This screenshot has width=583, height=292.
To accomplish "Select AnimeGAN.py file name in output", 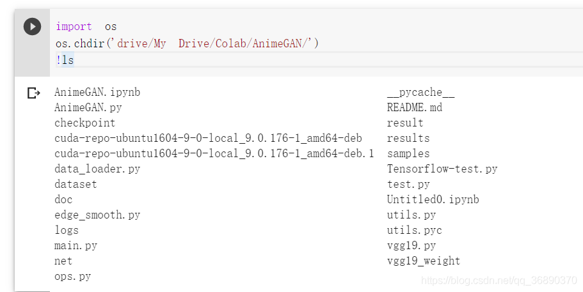I will tap(88, 107).
